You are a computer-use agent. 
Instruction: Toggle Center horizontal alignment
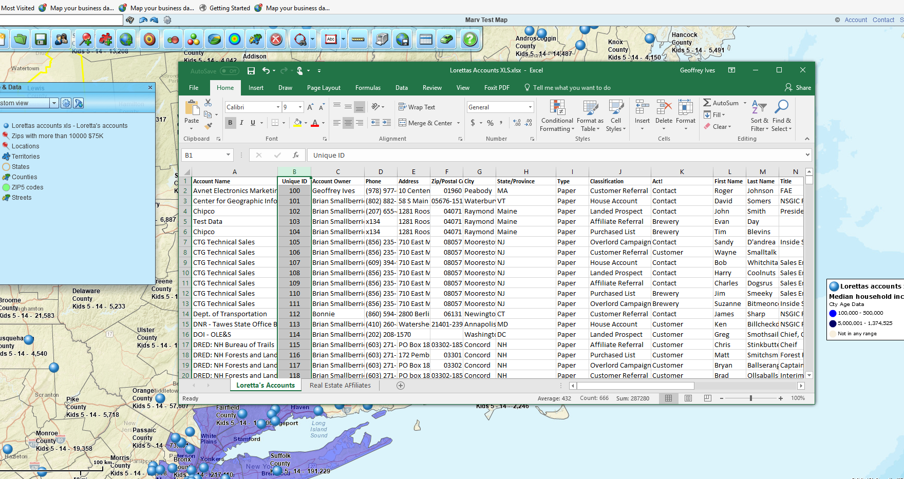pos(348,123)
